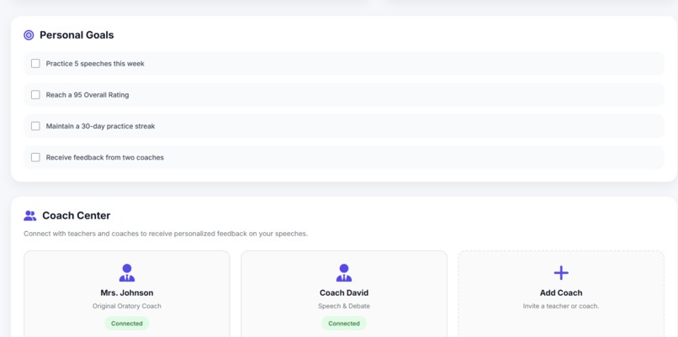Click the Practice 5 speeches this week label
678x337 pixels.
point(95,64)
